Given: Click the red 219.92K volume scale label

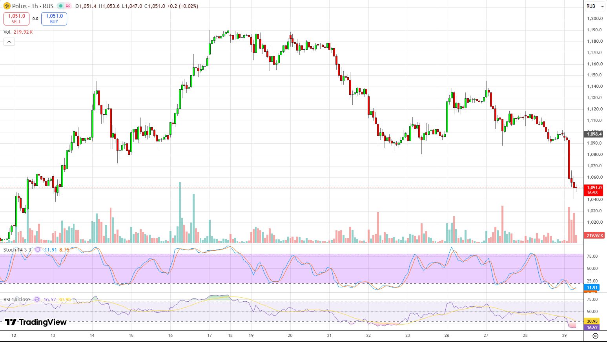Looking at the screenshot, I should (595, 235).
